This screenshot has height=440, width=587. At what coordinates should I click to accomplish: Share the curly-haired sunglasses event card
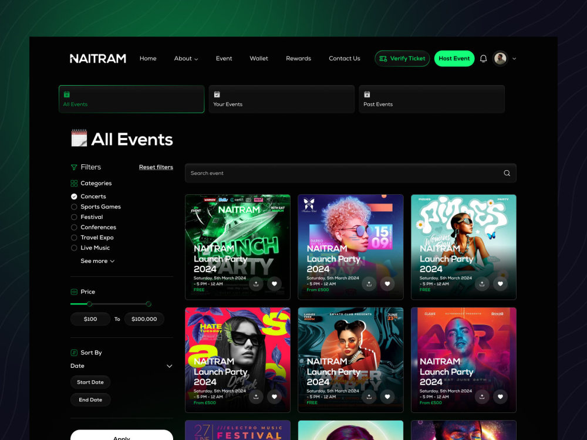(x=369, y=284)
